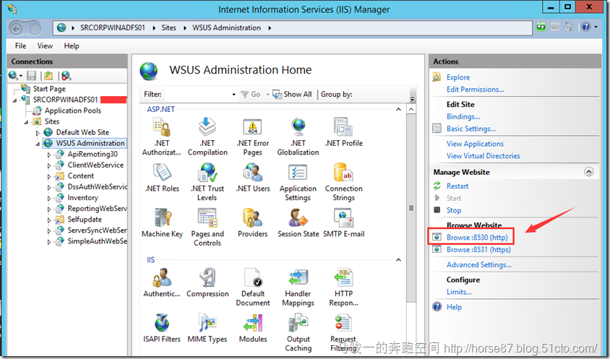
Task: Open the Filter dropdown arrow
Action: 233,95
